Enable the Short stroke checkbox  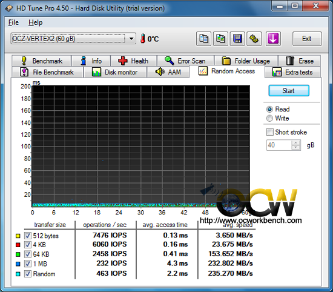[269, 132]
